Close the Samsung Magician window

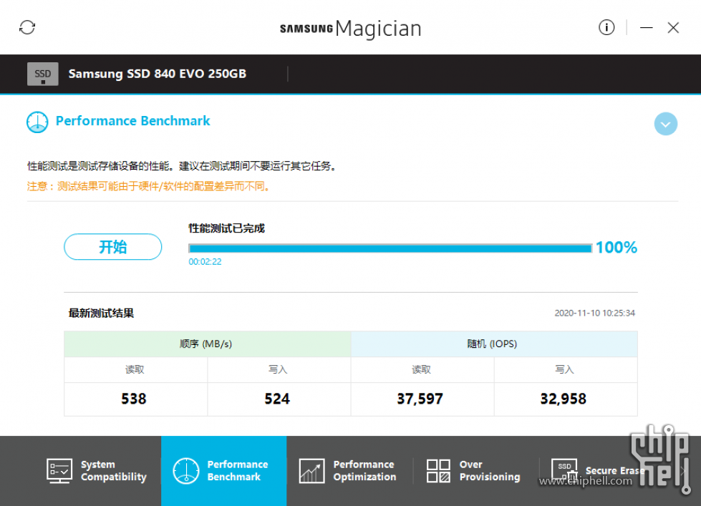point(673,28)
